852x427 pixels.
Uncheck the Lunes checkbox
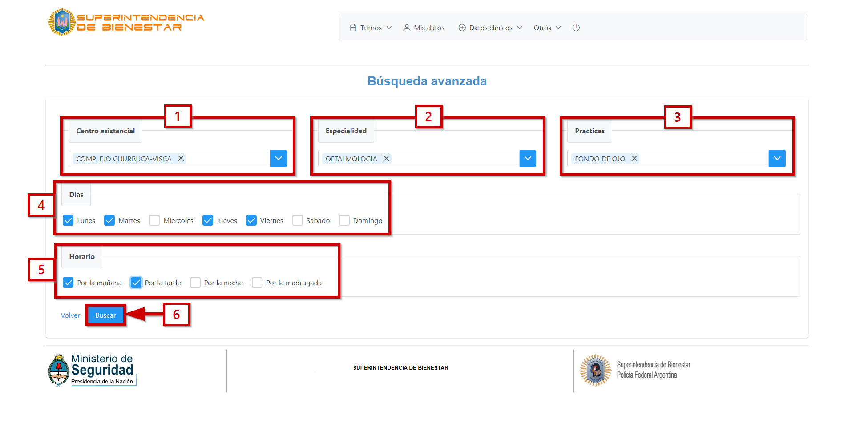68,220
